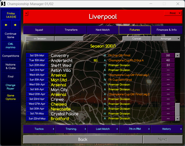Click Crewe in fixtures list
The height and width of the screenshot is (146, 185).
(57, 99)
